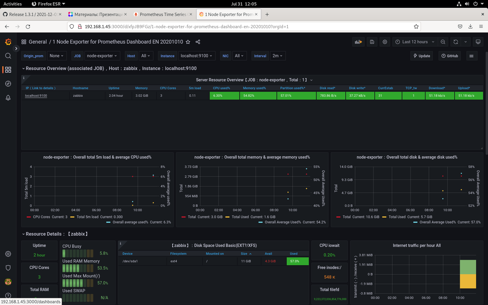Image resolution: width=488 pixels, height=305 pixels.
Task: Zoom out the time range
Action: (x=443, y=42)
